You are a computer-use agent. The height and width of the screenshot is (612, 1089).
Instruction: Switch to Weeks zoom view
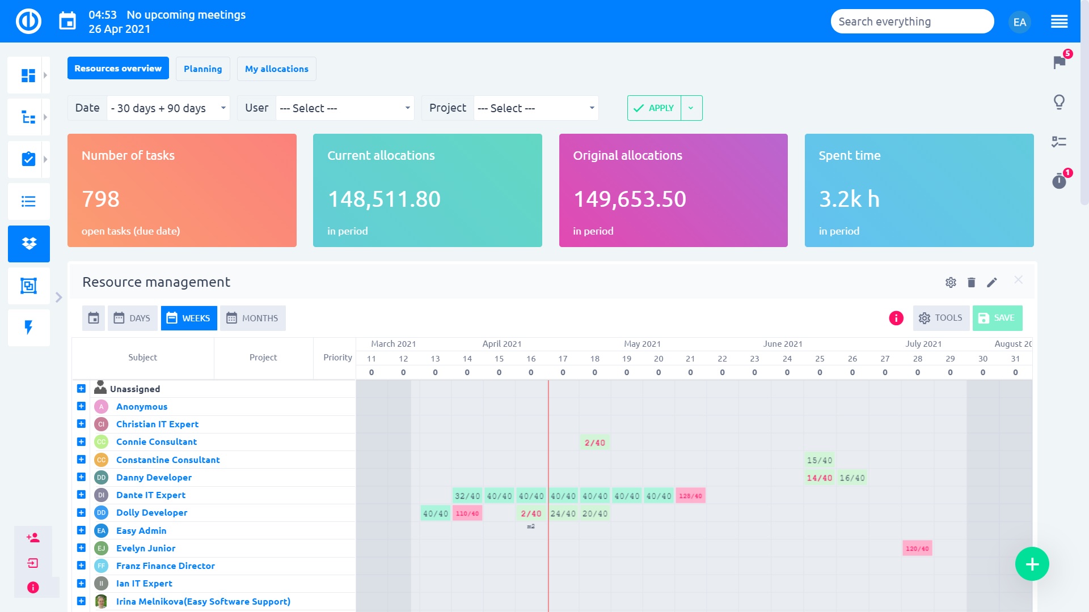tap(189, 318)
